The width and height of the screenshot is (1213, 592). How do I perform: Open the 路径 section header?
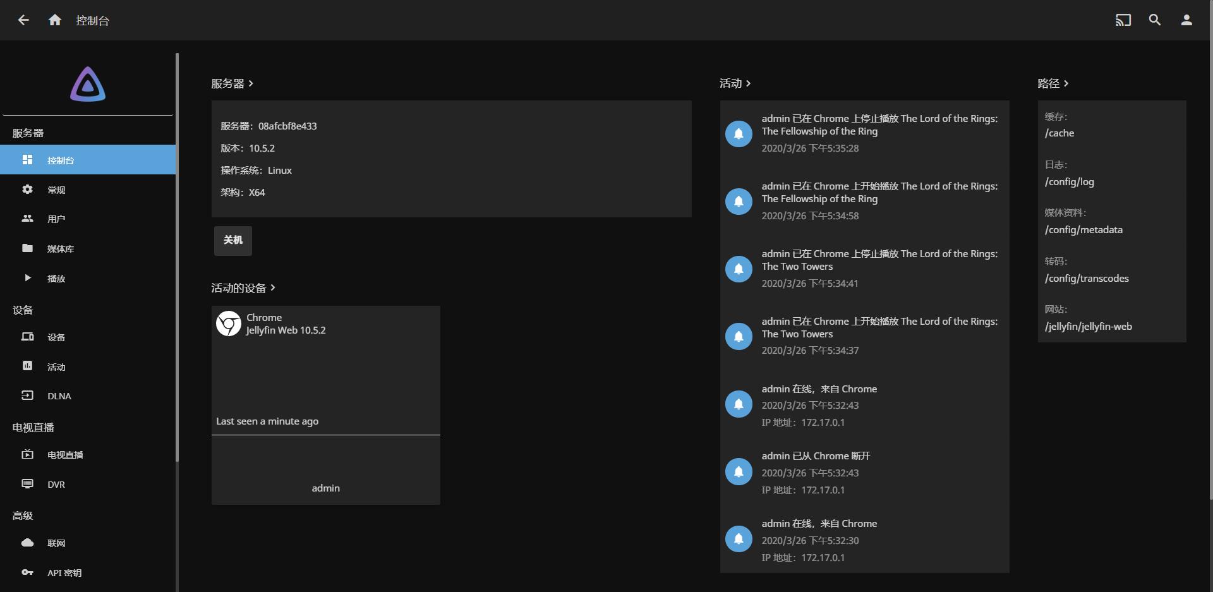1053,83
